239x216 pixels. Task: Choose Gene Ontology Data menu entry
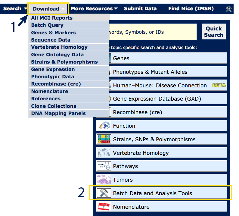69,55
